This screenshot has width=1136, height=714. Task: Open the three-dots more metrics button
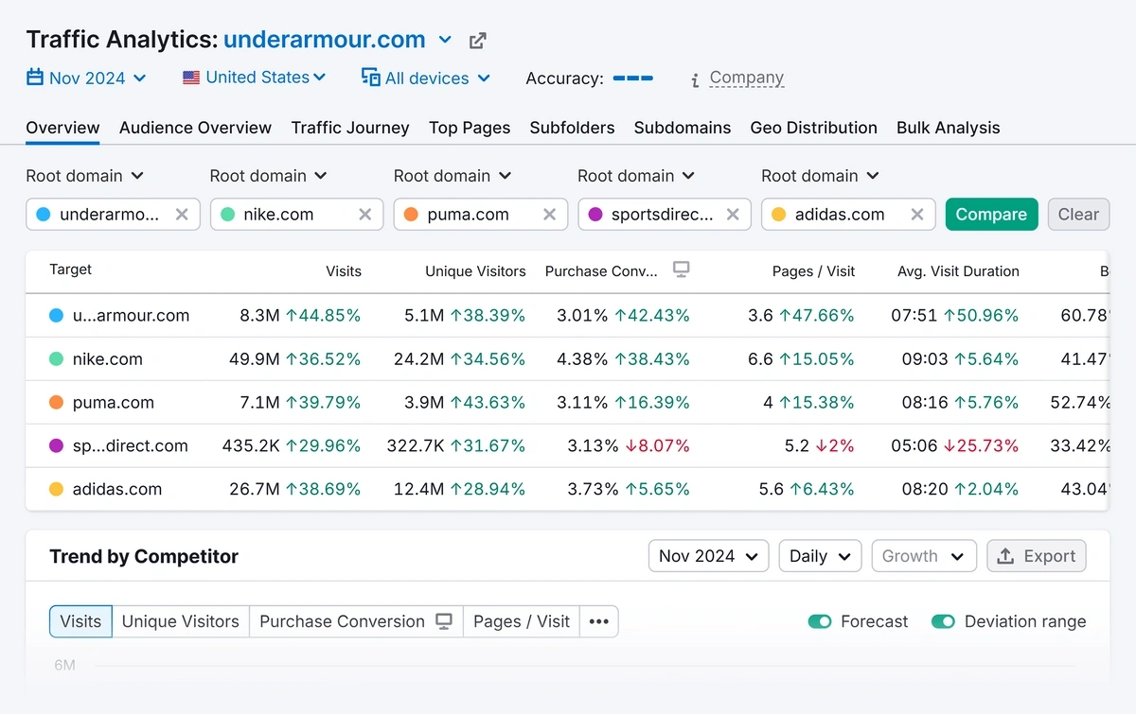click(598, 621)
